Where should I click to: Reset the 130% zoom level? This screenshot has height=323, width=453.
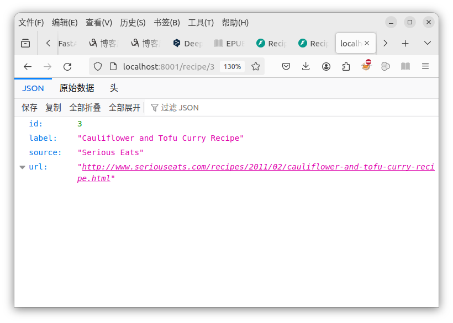tap(232, 67)
